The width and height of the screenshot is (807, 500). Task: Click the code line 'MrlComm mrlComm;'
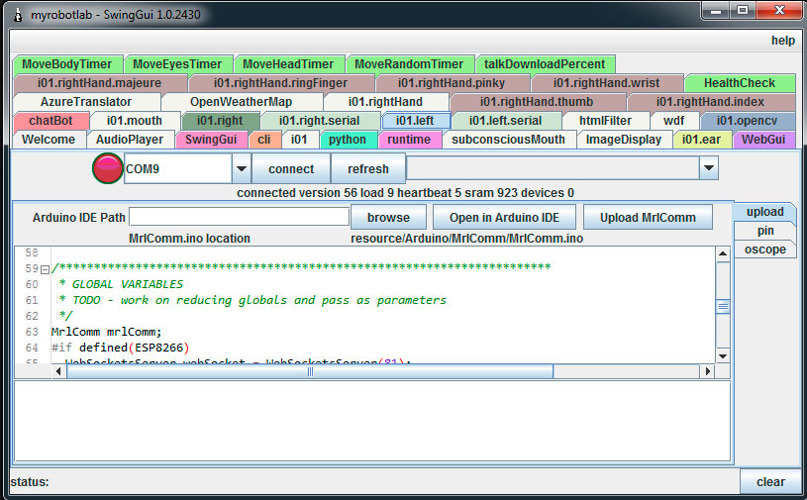tap(107, 332)
